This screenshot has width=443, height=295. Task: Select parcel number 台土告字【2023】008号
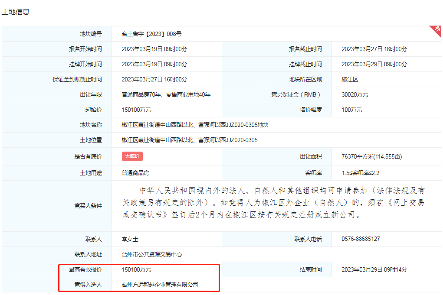pos(151,34)
